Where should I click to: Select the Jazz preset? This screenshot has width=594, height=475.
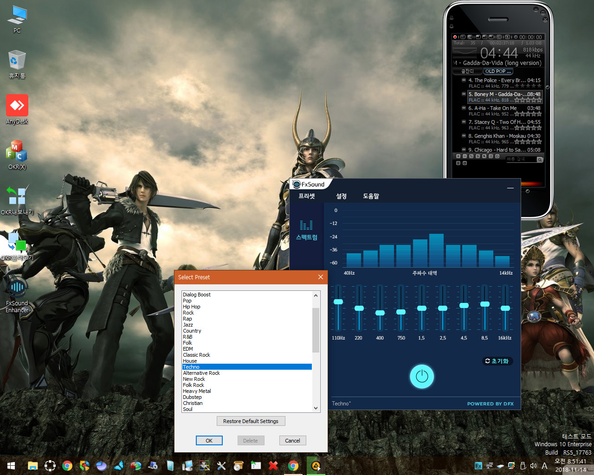(247, 325)
